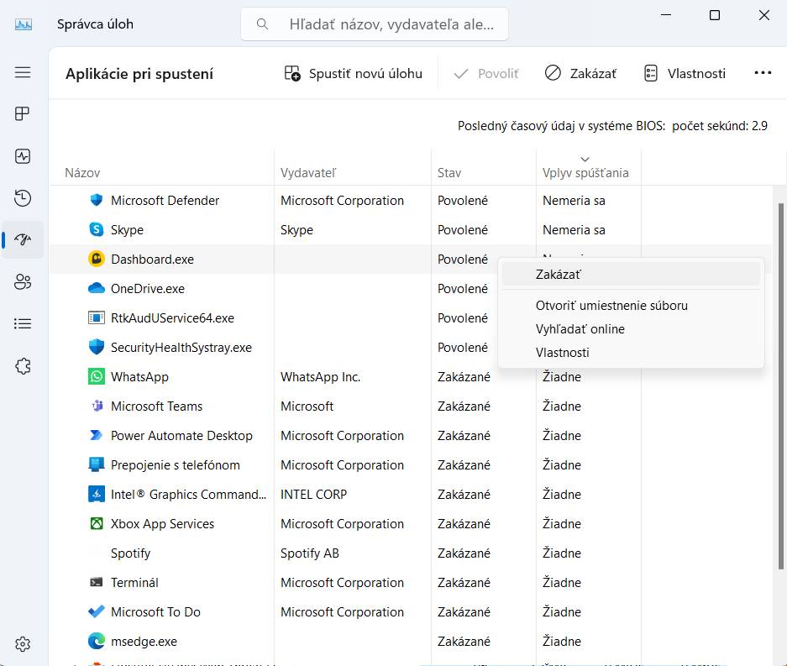The image size is (787, 666).
Task: Click the Microsoft To Do name text
Action: (155, 611)
